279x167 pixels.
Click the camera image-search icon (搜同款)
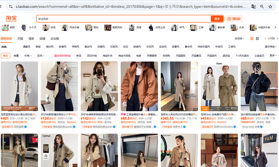click(x=234, y=19)
